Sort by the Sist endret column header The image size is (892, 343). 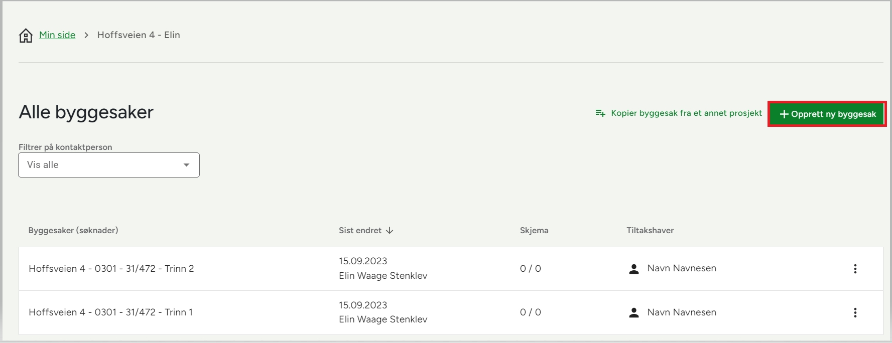(360, 231)
